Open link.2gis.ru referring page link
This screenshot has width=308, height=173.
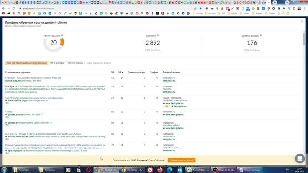tap(55, 89)
